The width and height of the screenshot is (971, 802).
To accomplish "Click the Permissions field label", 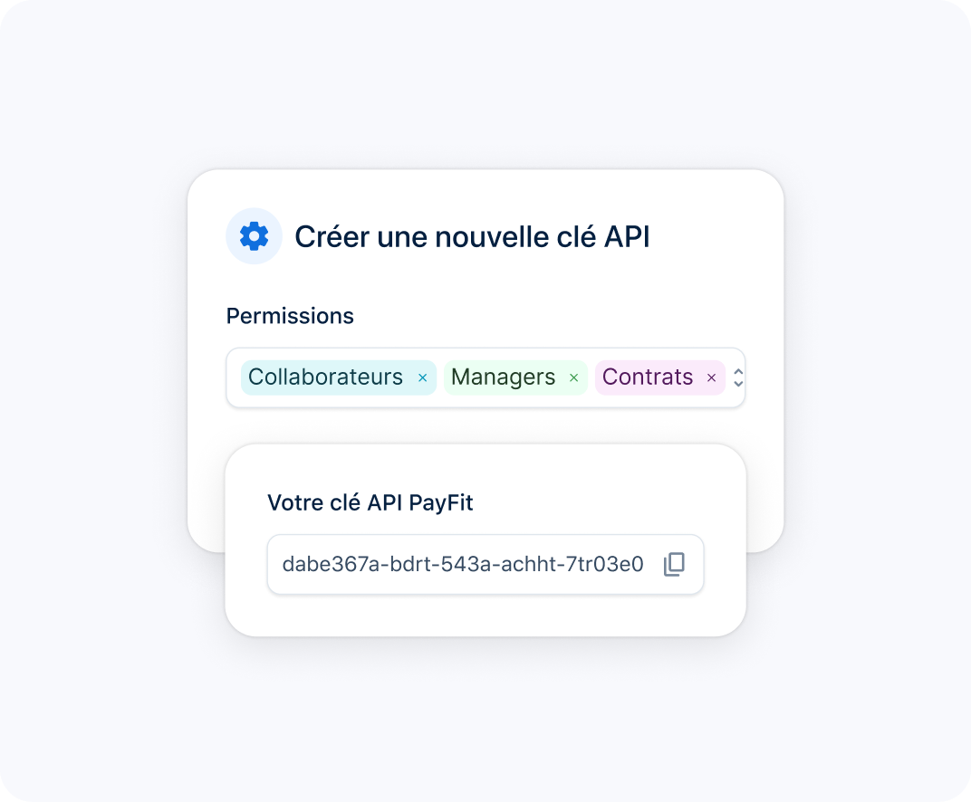I will click(290, 316).
